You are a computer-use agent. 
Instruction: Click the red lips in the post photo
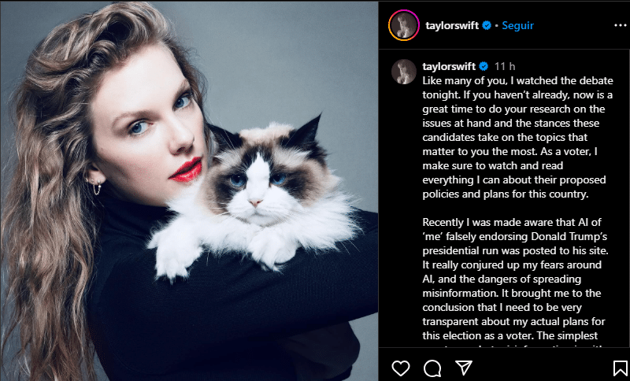[186, 169]
